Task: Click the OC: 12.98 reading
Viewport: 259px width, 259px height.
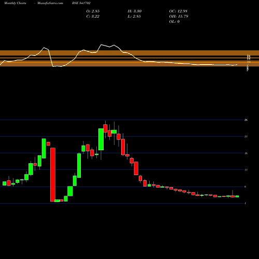Action: pos(178,11)
